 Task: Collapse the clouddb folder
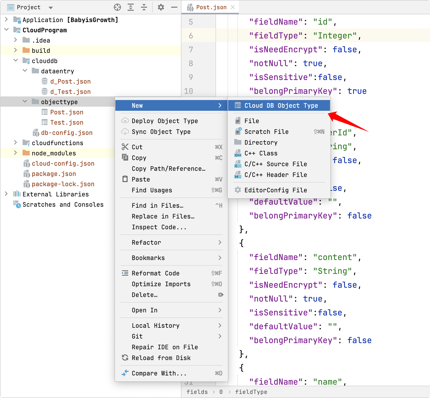16,61
